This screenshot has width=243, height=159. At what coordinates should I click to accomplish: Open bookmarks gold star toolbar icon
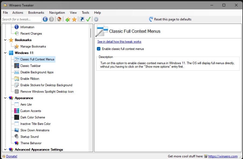[74, 19]
